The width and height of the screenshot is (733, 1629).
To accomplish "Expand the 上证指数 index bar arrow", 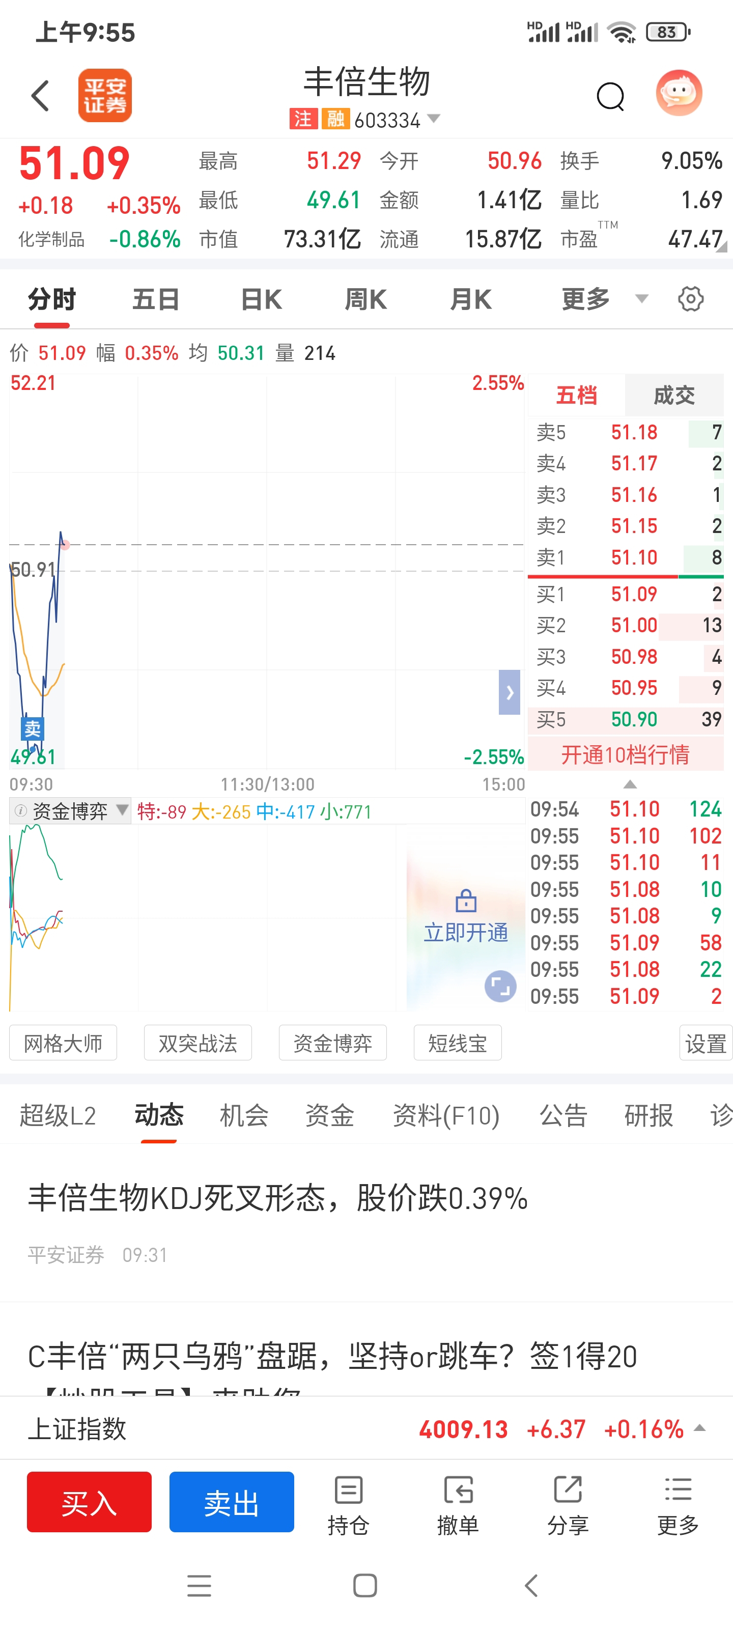I will [699, 1428].
